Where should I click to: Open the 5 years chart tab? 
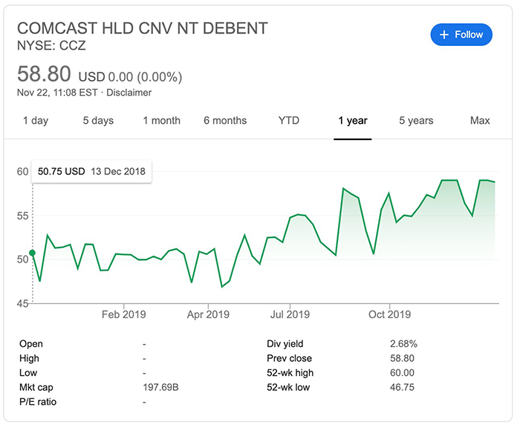(416, 121)
